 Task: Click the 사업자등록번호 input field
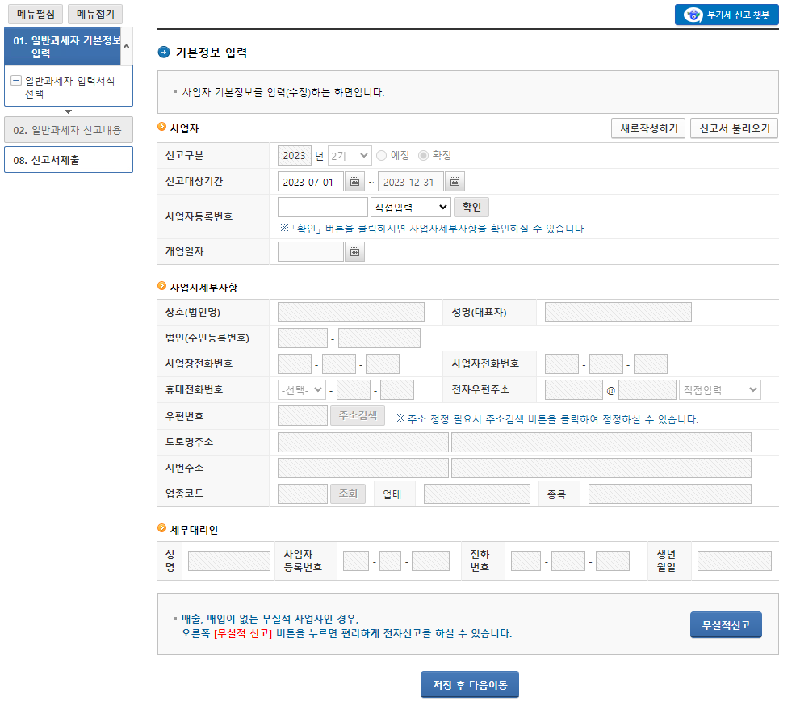[x=321, y=208]
